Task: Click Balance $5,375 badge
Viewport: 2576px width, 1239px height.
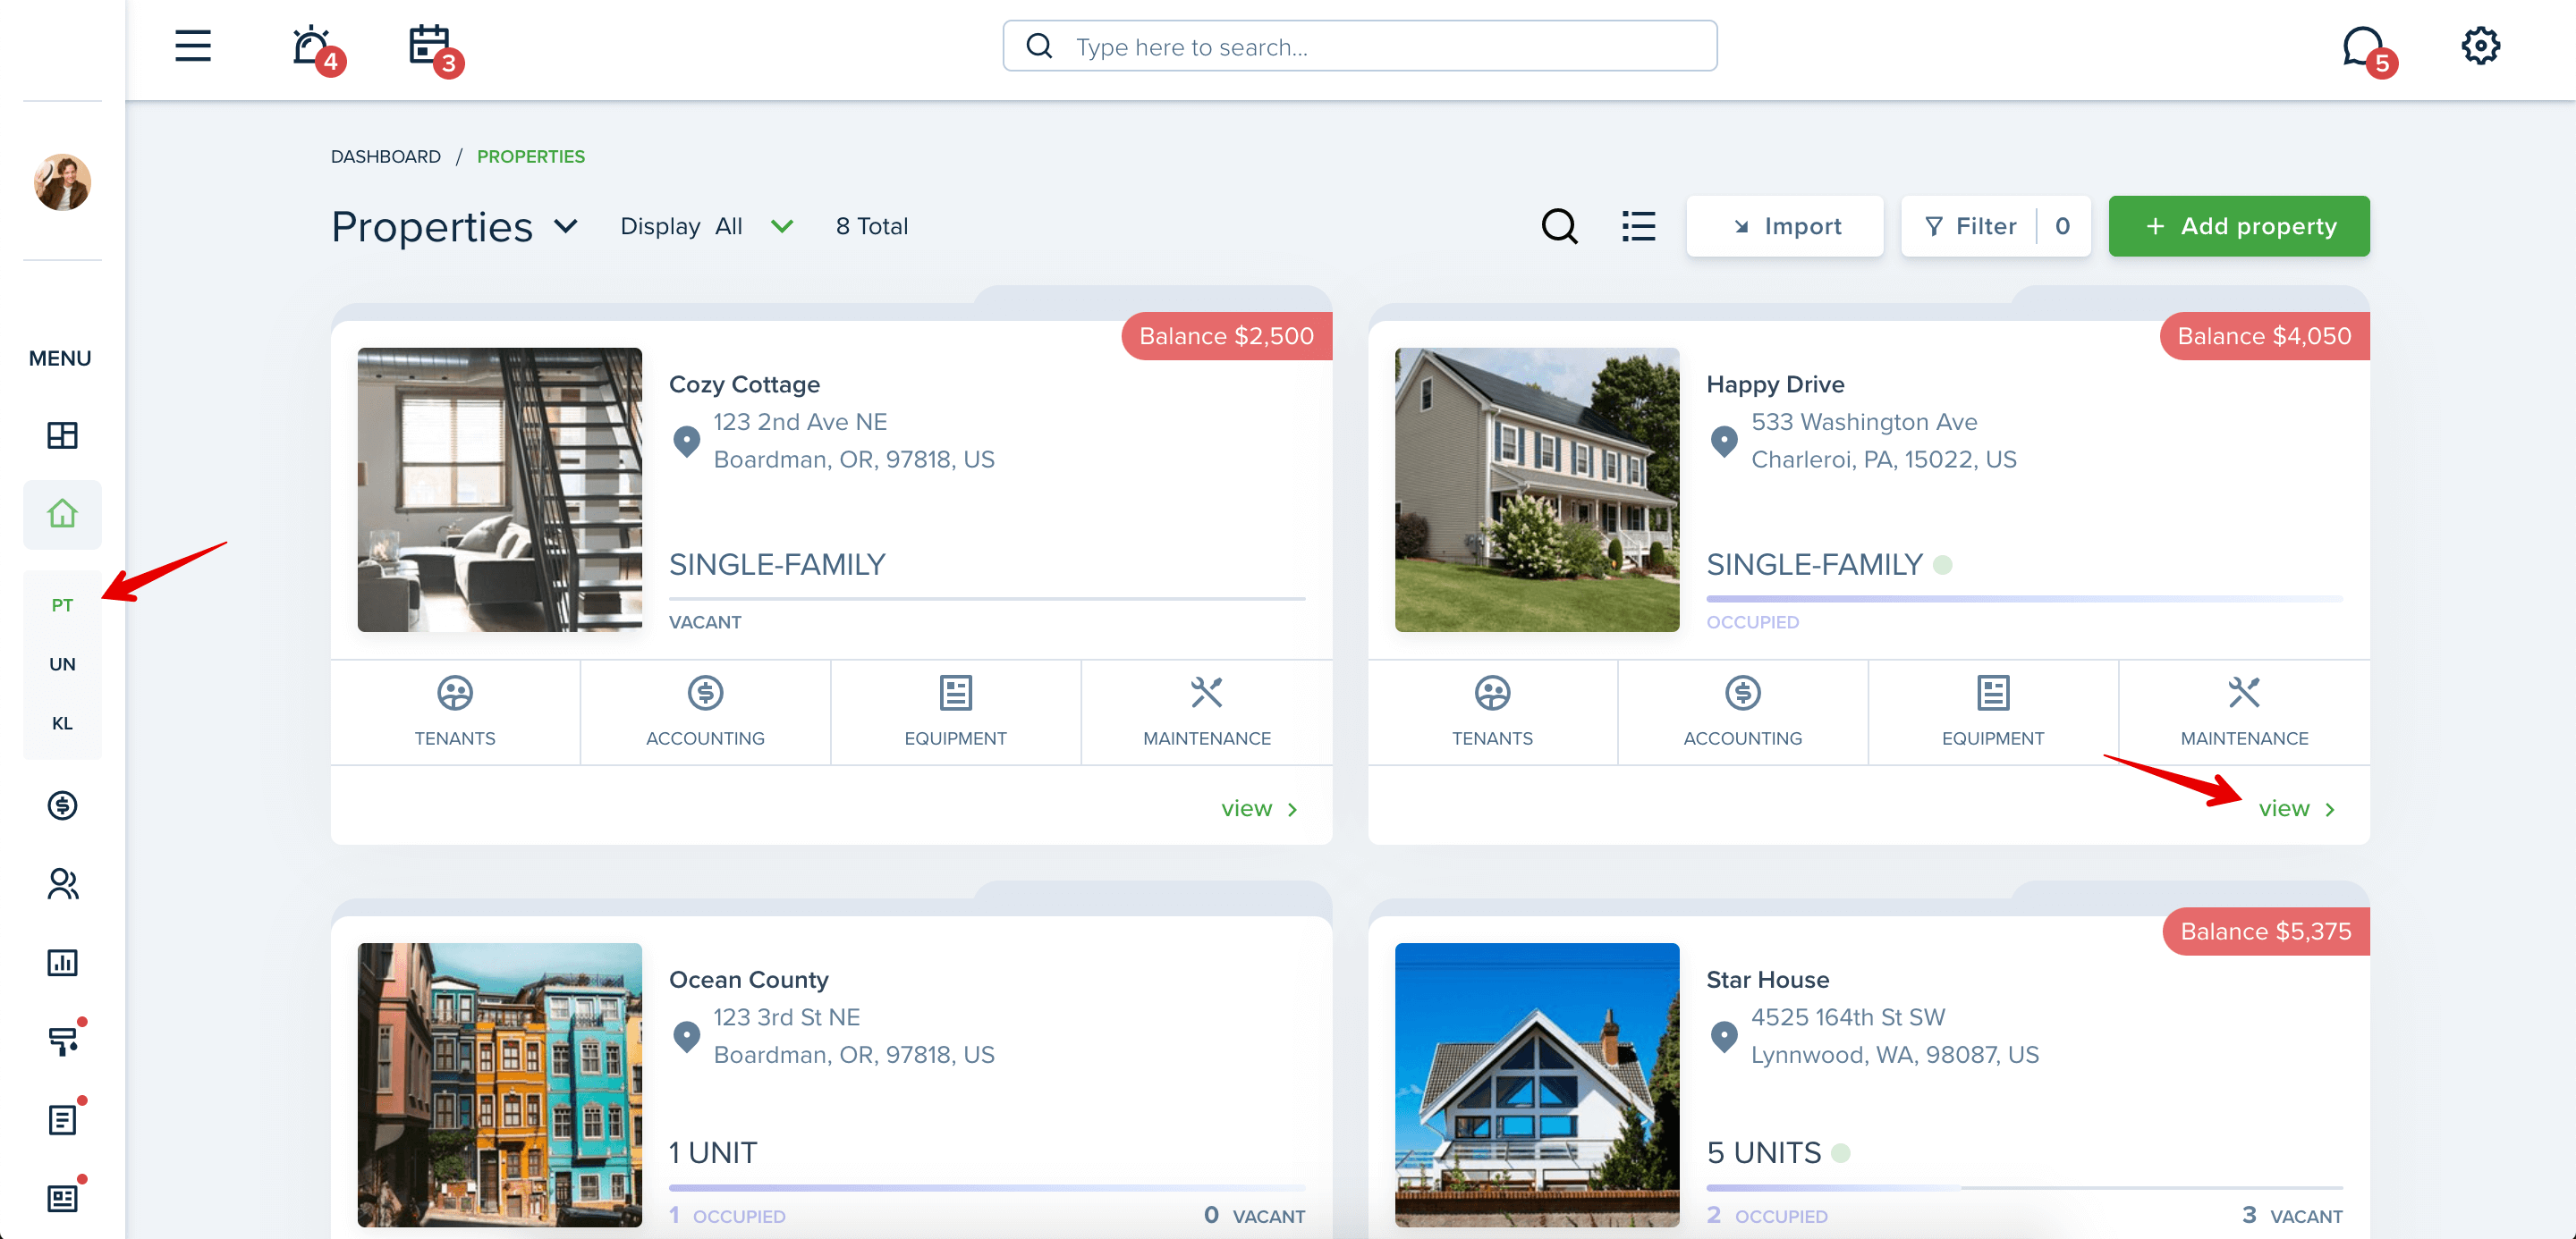Action: pos(2265,931)
